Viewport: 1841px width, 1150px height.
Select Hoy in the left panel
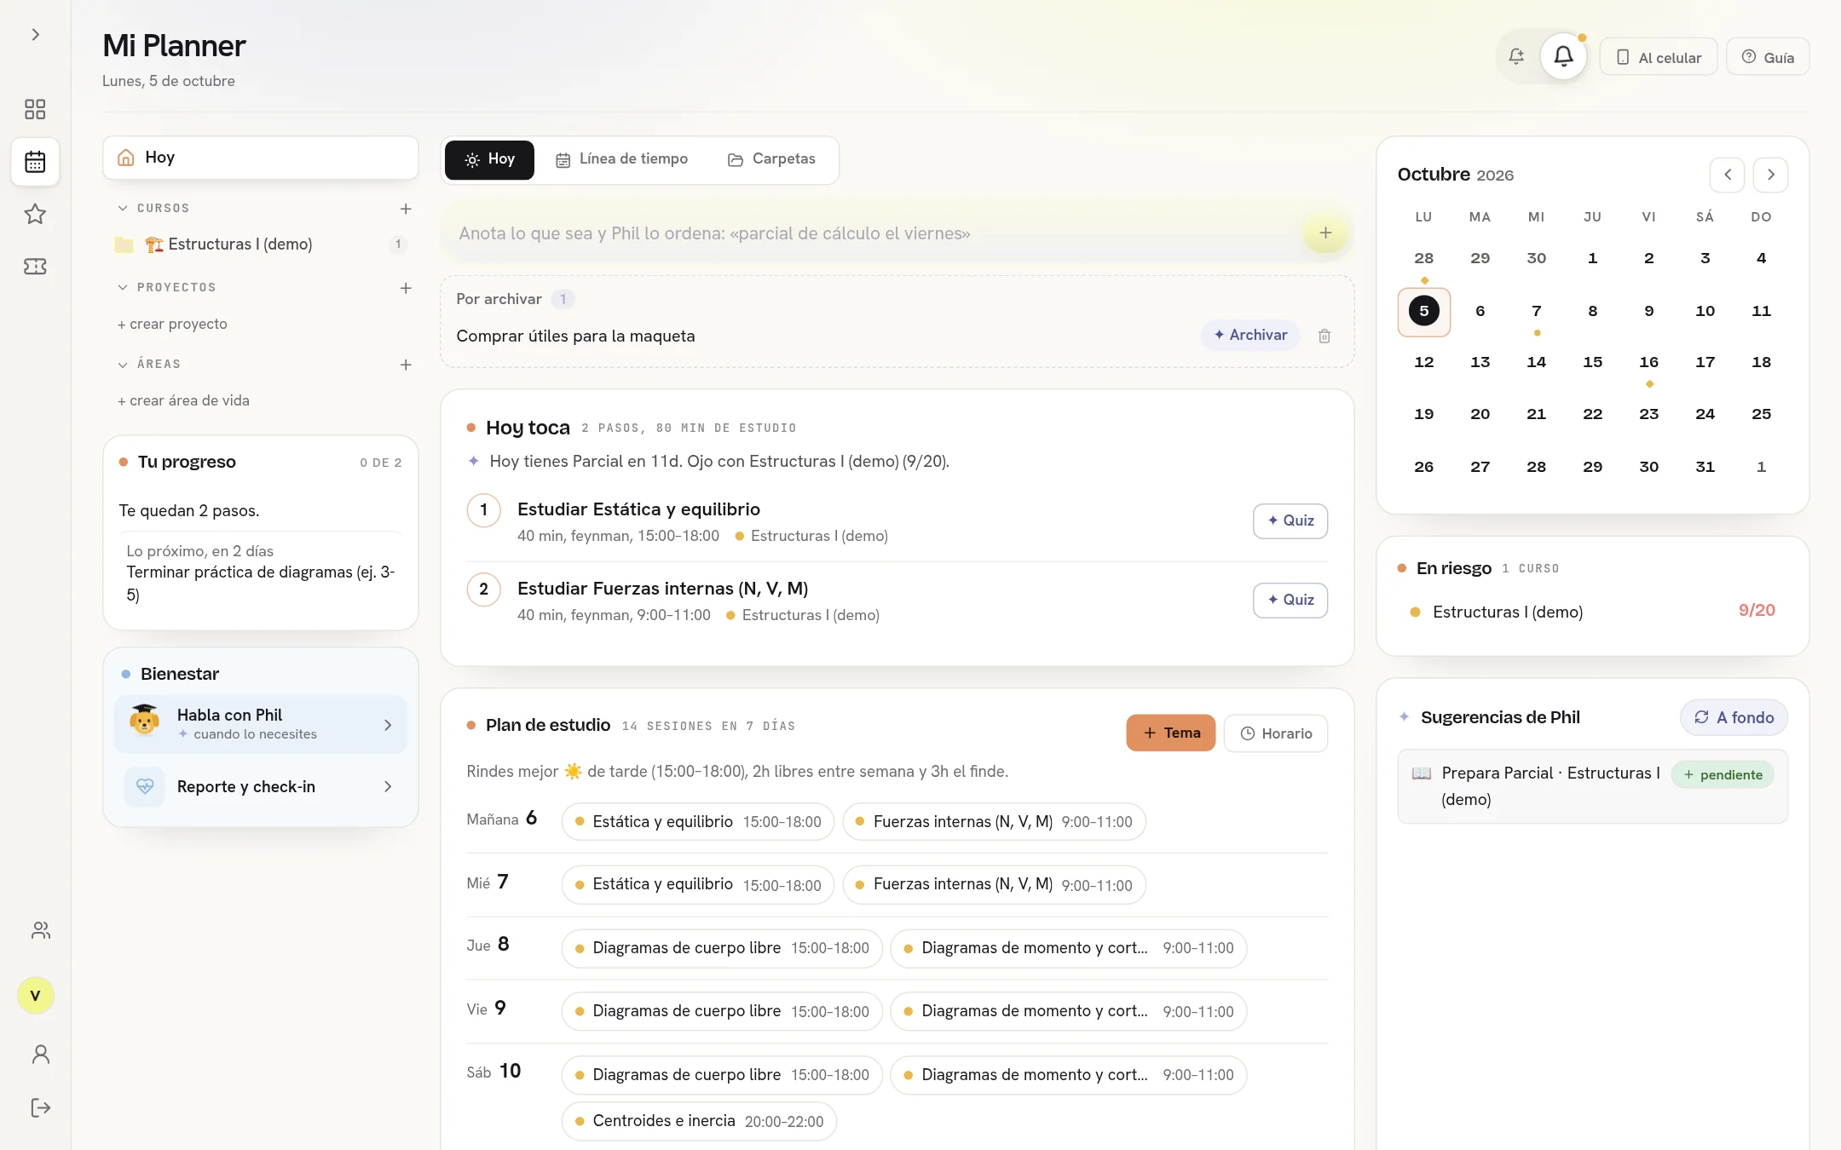point(261,158)
